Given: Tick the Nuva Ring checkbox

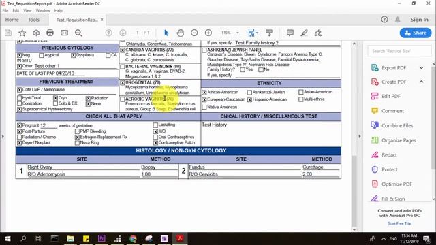Looking at the screenshot, I should point(77,143).
